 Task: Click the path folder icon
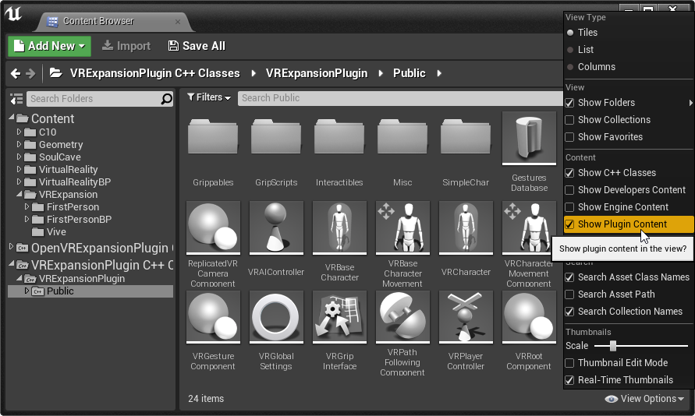(x=55, y=73)
